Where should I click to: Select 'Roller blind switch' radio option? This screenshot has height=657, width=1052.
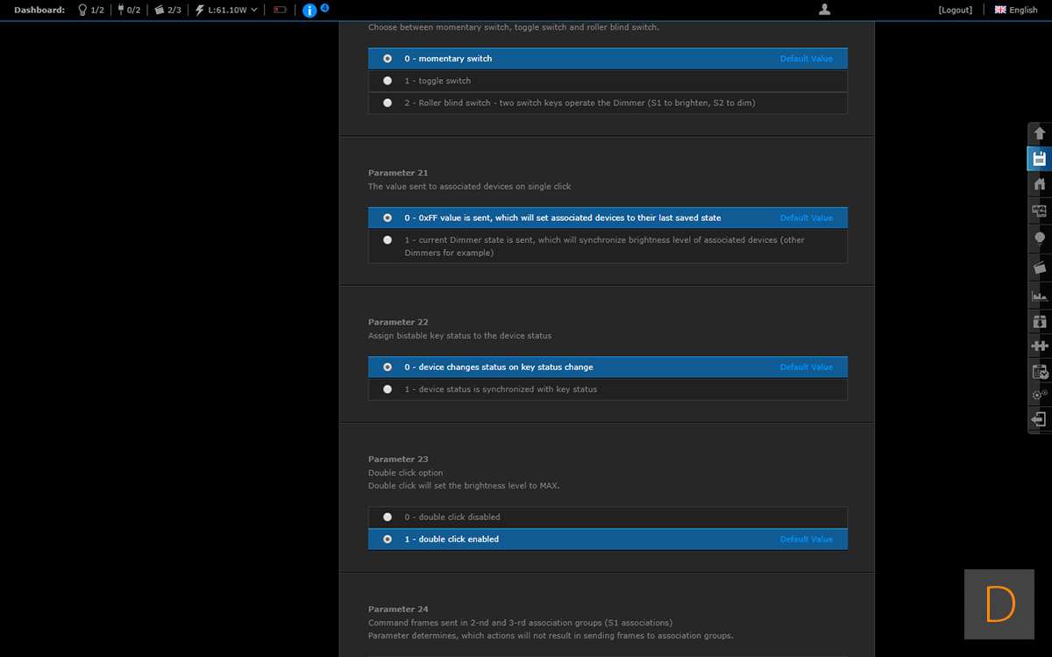tap(387, 103)
